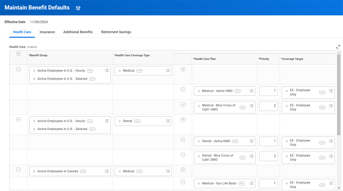Open related actions for the Dental coverage type
Viewport: 343px width, 191px height.
point(137,121)
